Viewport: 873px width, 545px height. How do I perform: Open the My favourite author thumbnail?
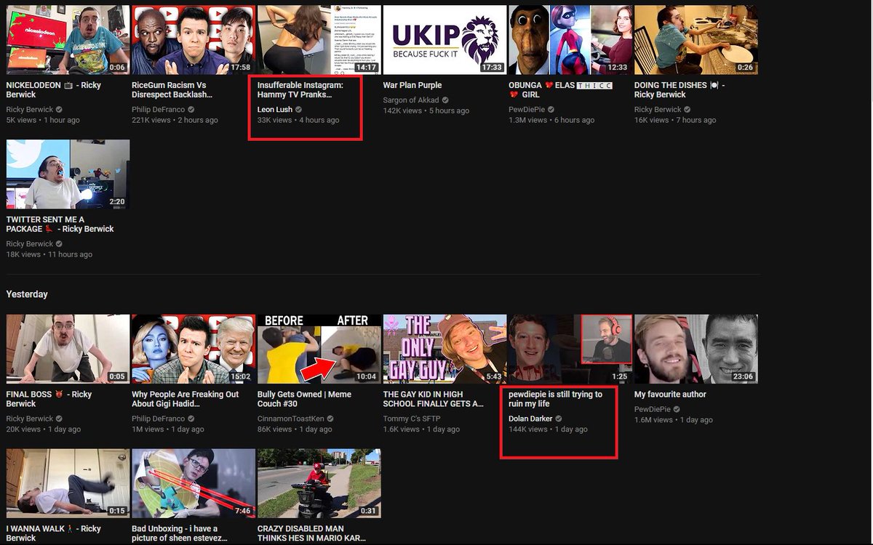coord(696,349)
